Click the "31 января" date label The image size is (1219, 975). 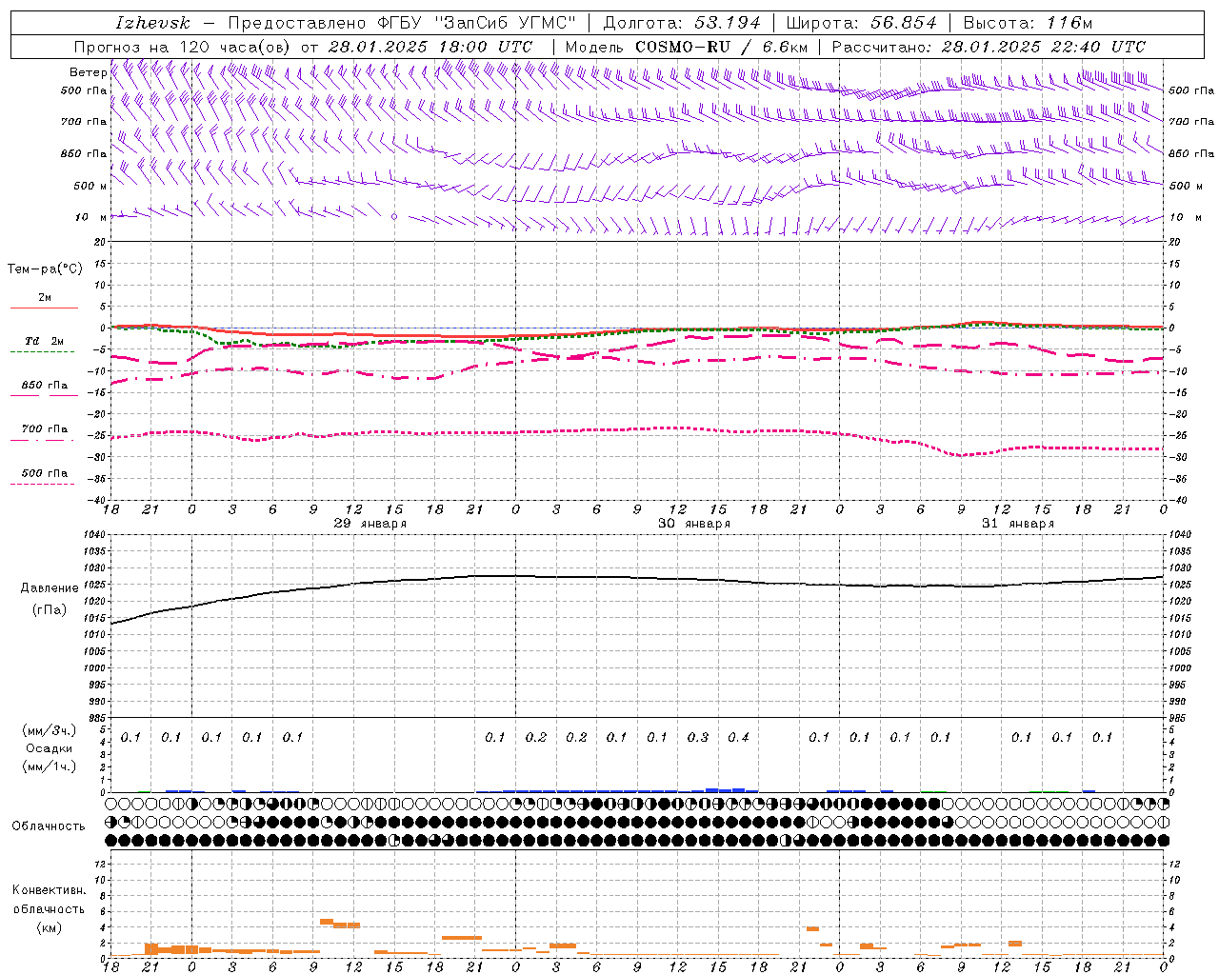pos(1018,524)
